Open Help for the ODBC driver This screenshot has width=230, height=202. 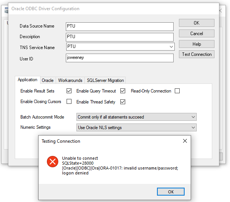point(197,44)
